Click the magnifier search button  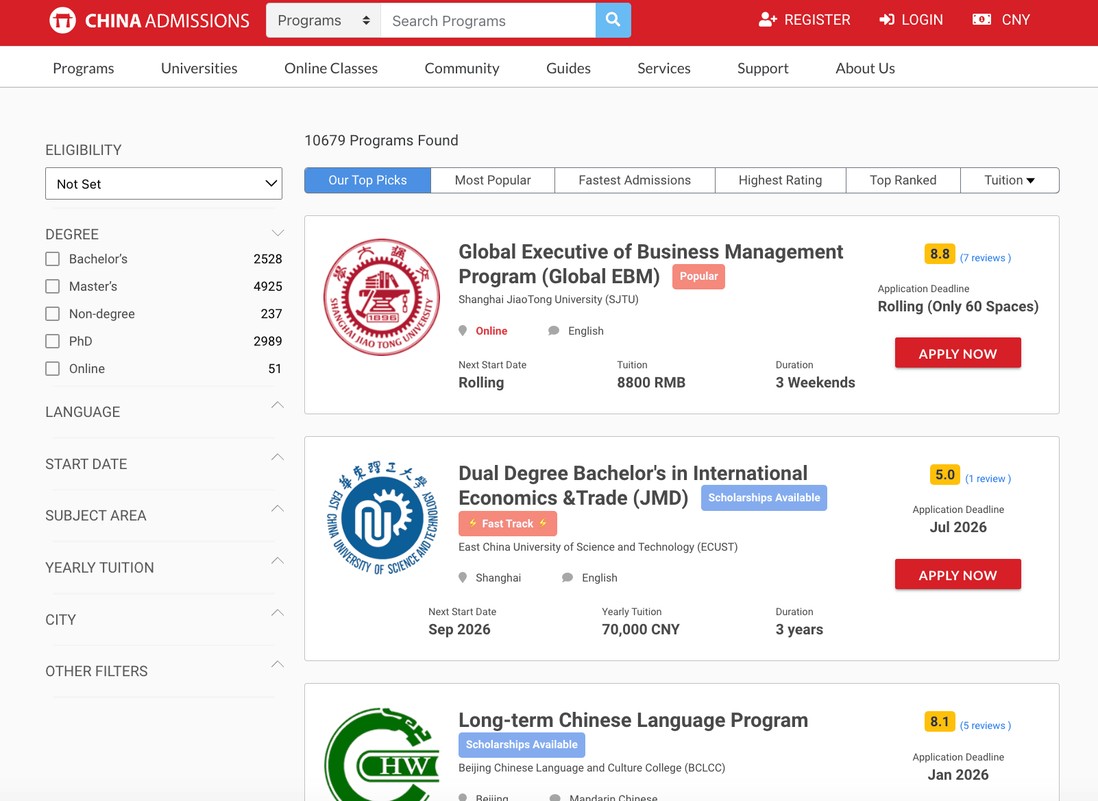(x=613, y=21)
